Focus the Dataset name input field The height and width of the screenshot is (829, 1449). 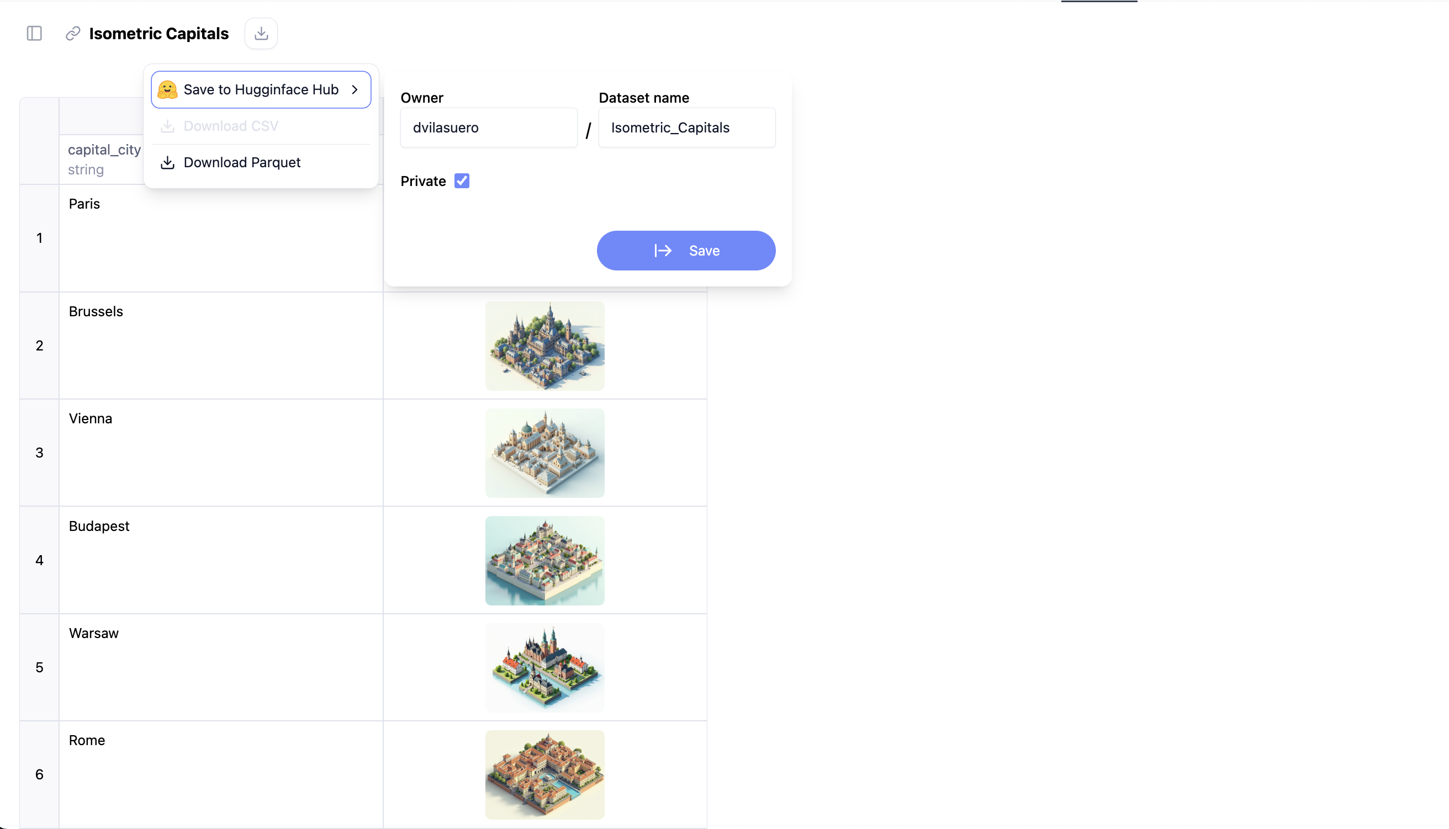click(x=686, y=127)
